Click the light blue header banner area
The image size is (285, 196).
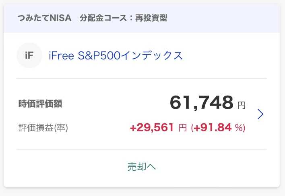tap(142, 18)
